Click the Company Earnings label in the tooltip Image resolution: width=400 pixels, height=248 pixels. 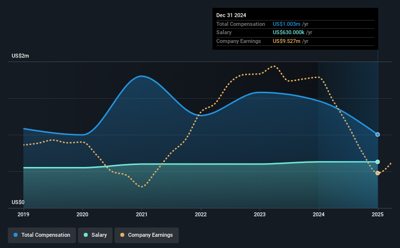[x=239, y=41]
